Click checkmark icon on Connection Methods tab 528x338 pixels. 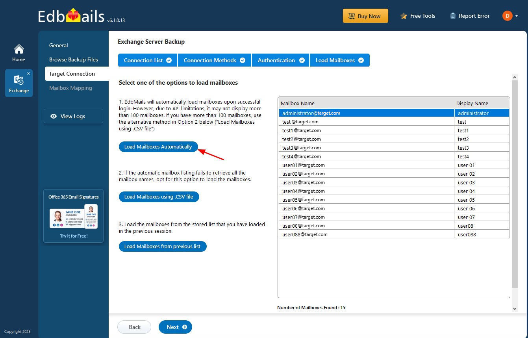243,60
